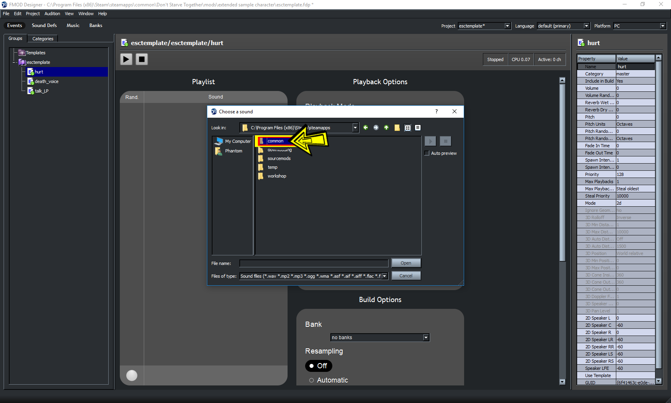
Task: Switch to the Categories tab
Action: (43, 39)
